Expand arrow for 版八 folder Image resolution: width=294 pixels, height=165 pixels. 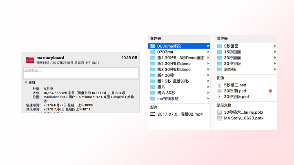[208, 87]
